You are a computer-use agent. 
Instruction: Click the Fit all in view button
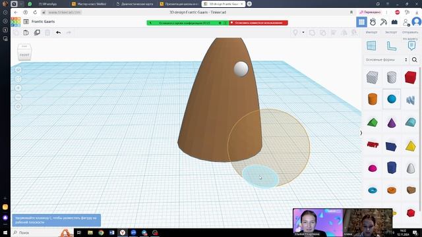coord(18,79)
